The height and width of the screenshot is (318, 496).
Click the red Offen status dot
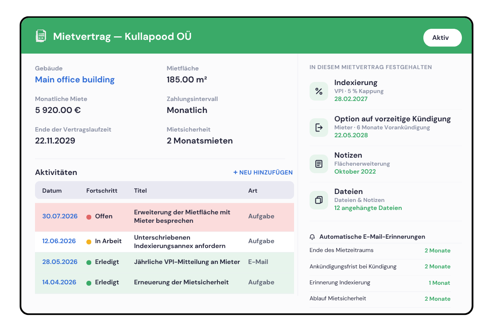[x=89, y=217]
